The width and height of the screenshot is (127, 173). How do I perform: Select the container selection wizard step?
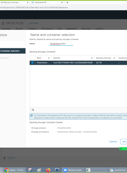[x=13, y=51]
